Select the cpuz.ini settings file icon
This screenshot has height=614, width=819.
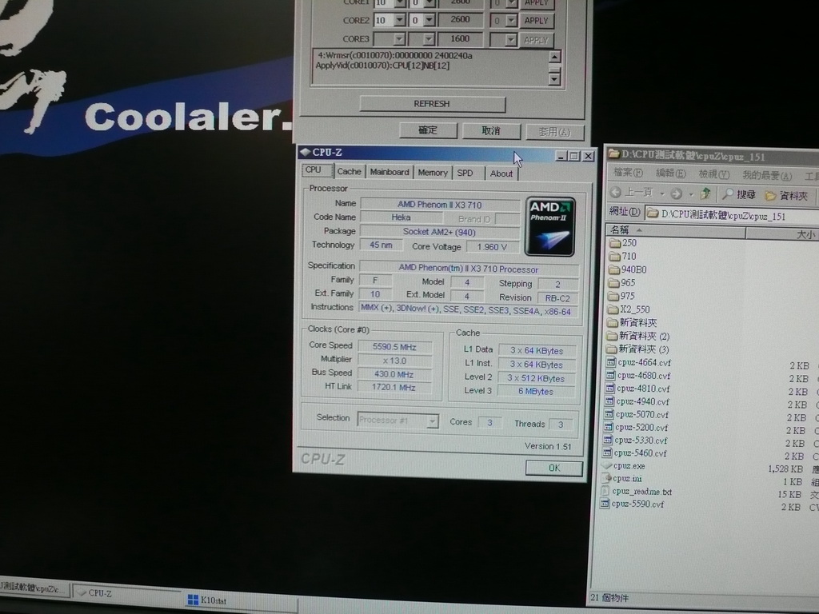[x=606, y=478]
